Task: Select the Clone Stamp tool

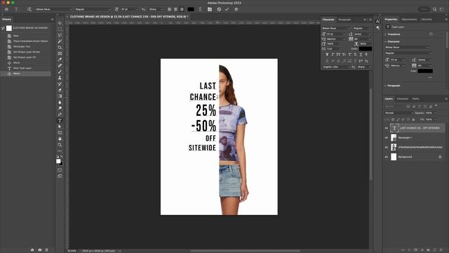Action: 60,78
